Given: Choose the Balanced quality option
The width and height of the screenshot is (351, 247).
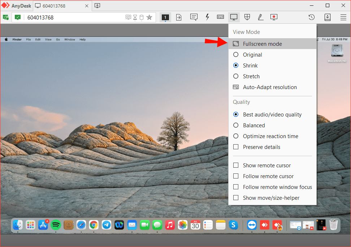Looking at the screenshot, I should pyautogui.click(x=236, y=125).
